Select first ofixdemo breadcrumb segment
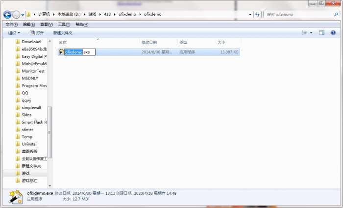 point(127,14)
